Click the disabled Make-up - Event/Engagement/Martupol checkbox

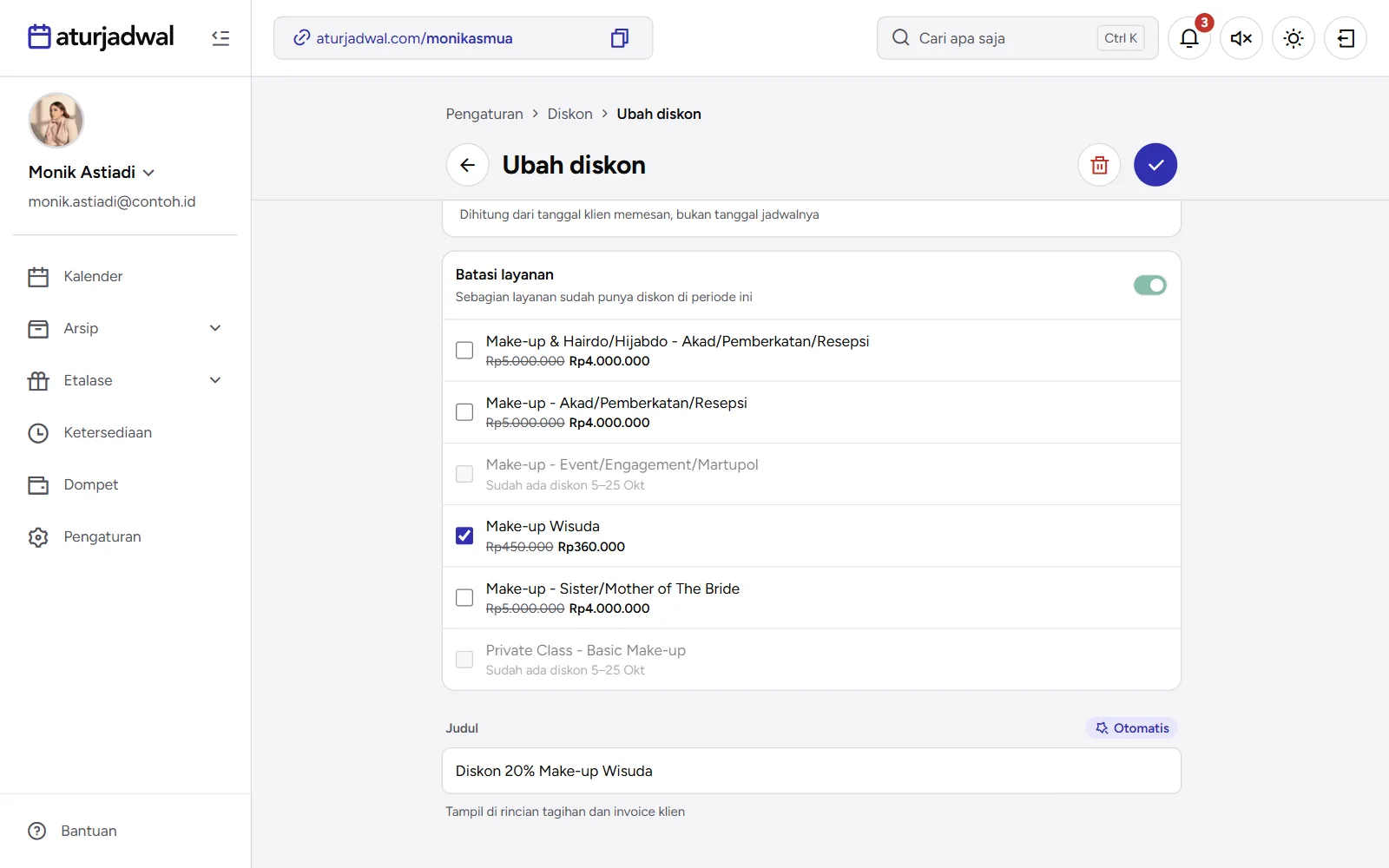coord(464,474)
